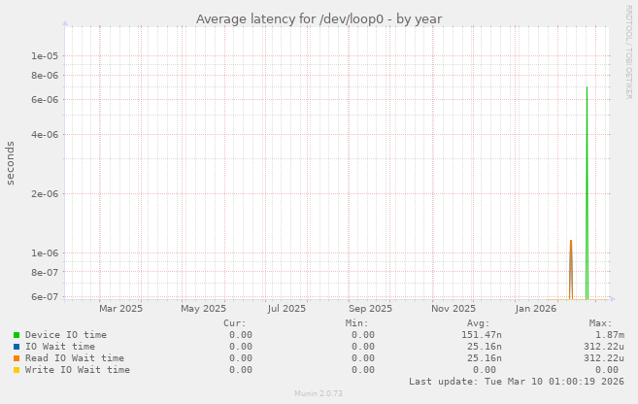Screen dimensions: 638x404
Task: Select the 'IO Wait time' legend label
Action: pyautogui.click(x=60, y=347)
